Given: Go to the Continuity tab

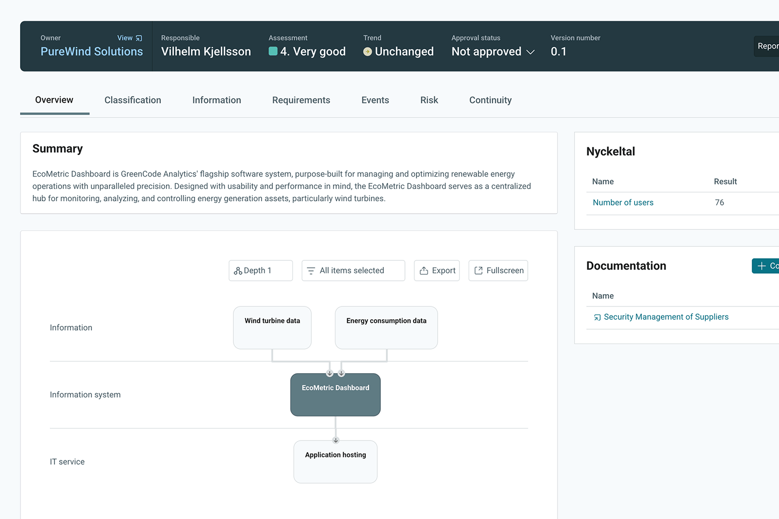Looking at the screenshot, I should (490, 100).
